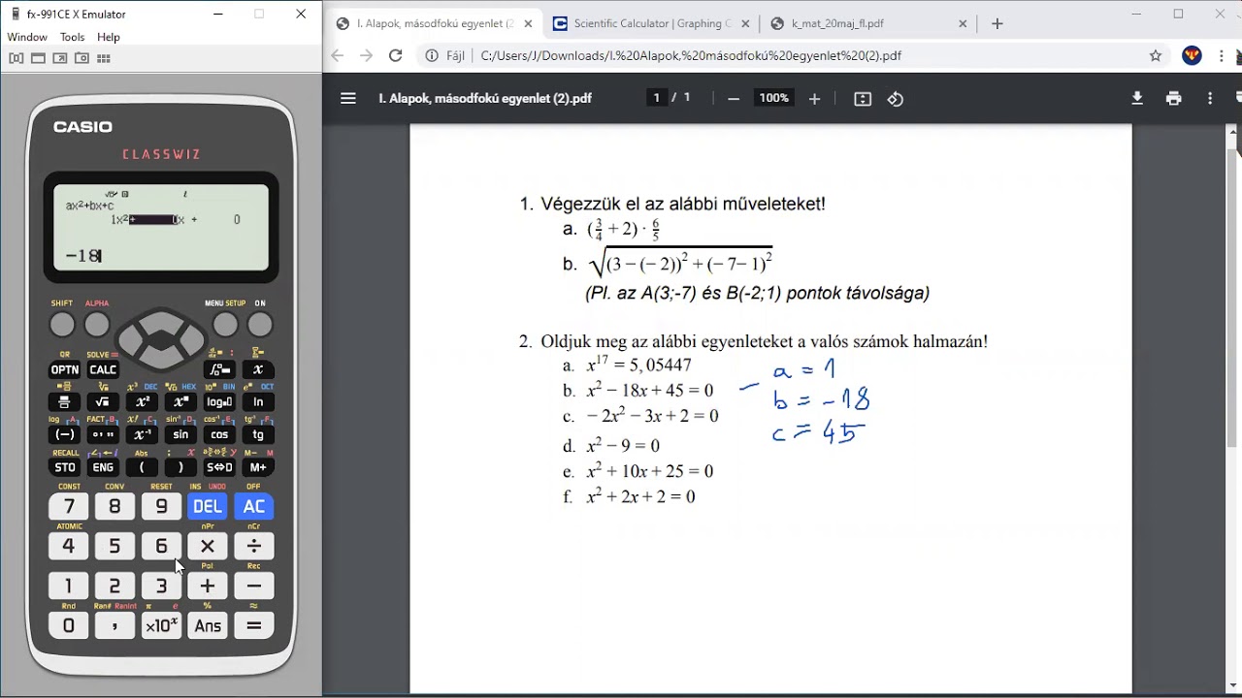1242x698 pixels.
Task: Click the close parenthesis key
Action: tap(180, 467)
